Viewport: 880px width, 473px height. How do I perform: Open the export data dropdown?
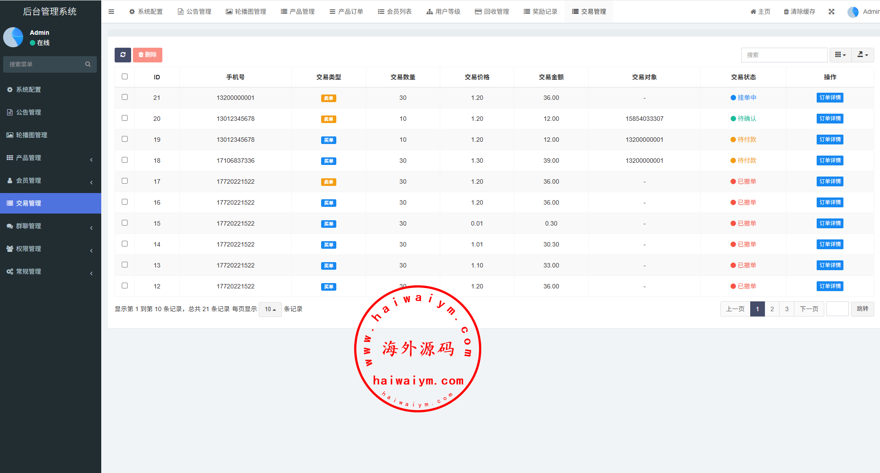point(863,55)
